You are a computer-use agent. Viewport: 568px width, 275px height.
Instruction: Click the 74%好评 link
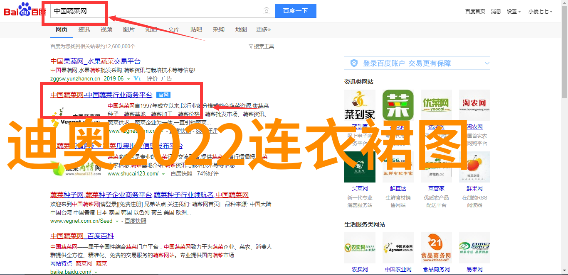(208, 174)
